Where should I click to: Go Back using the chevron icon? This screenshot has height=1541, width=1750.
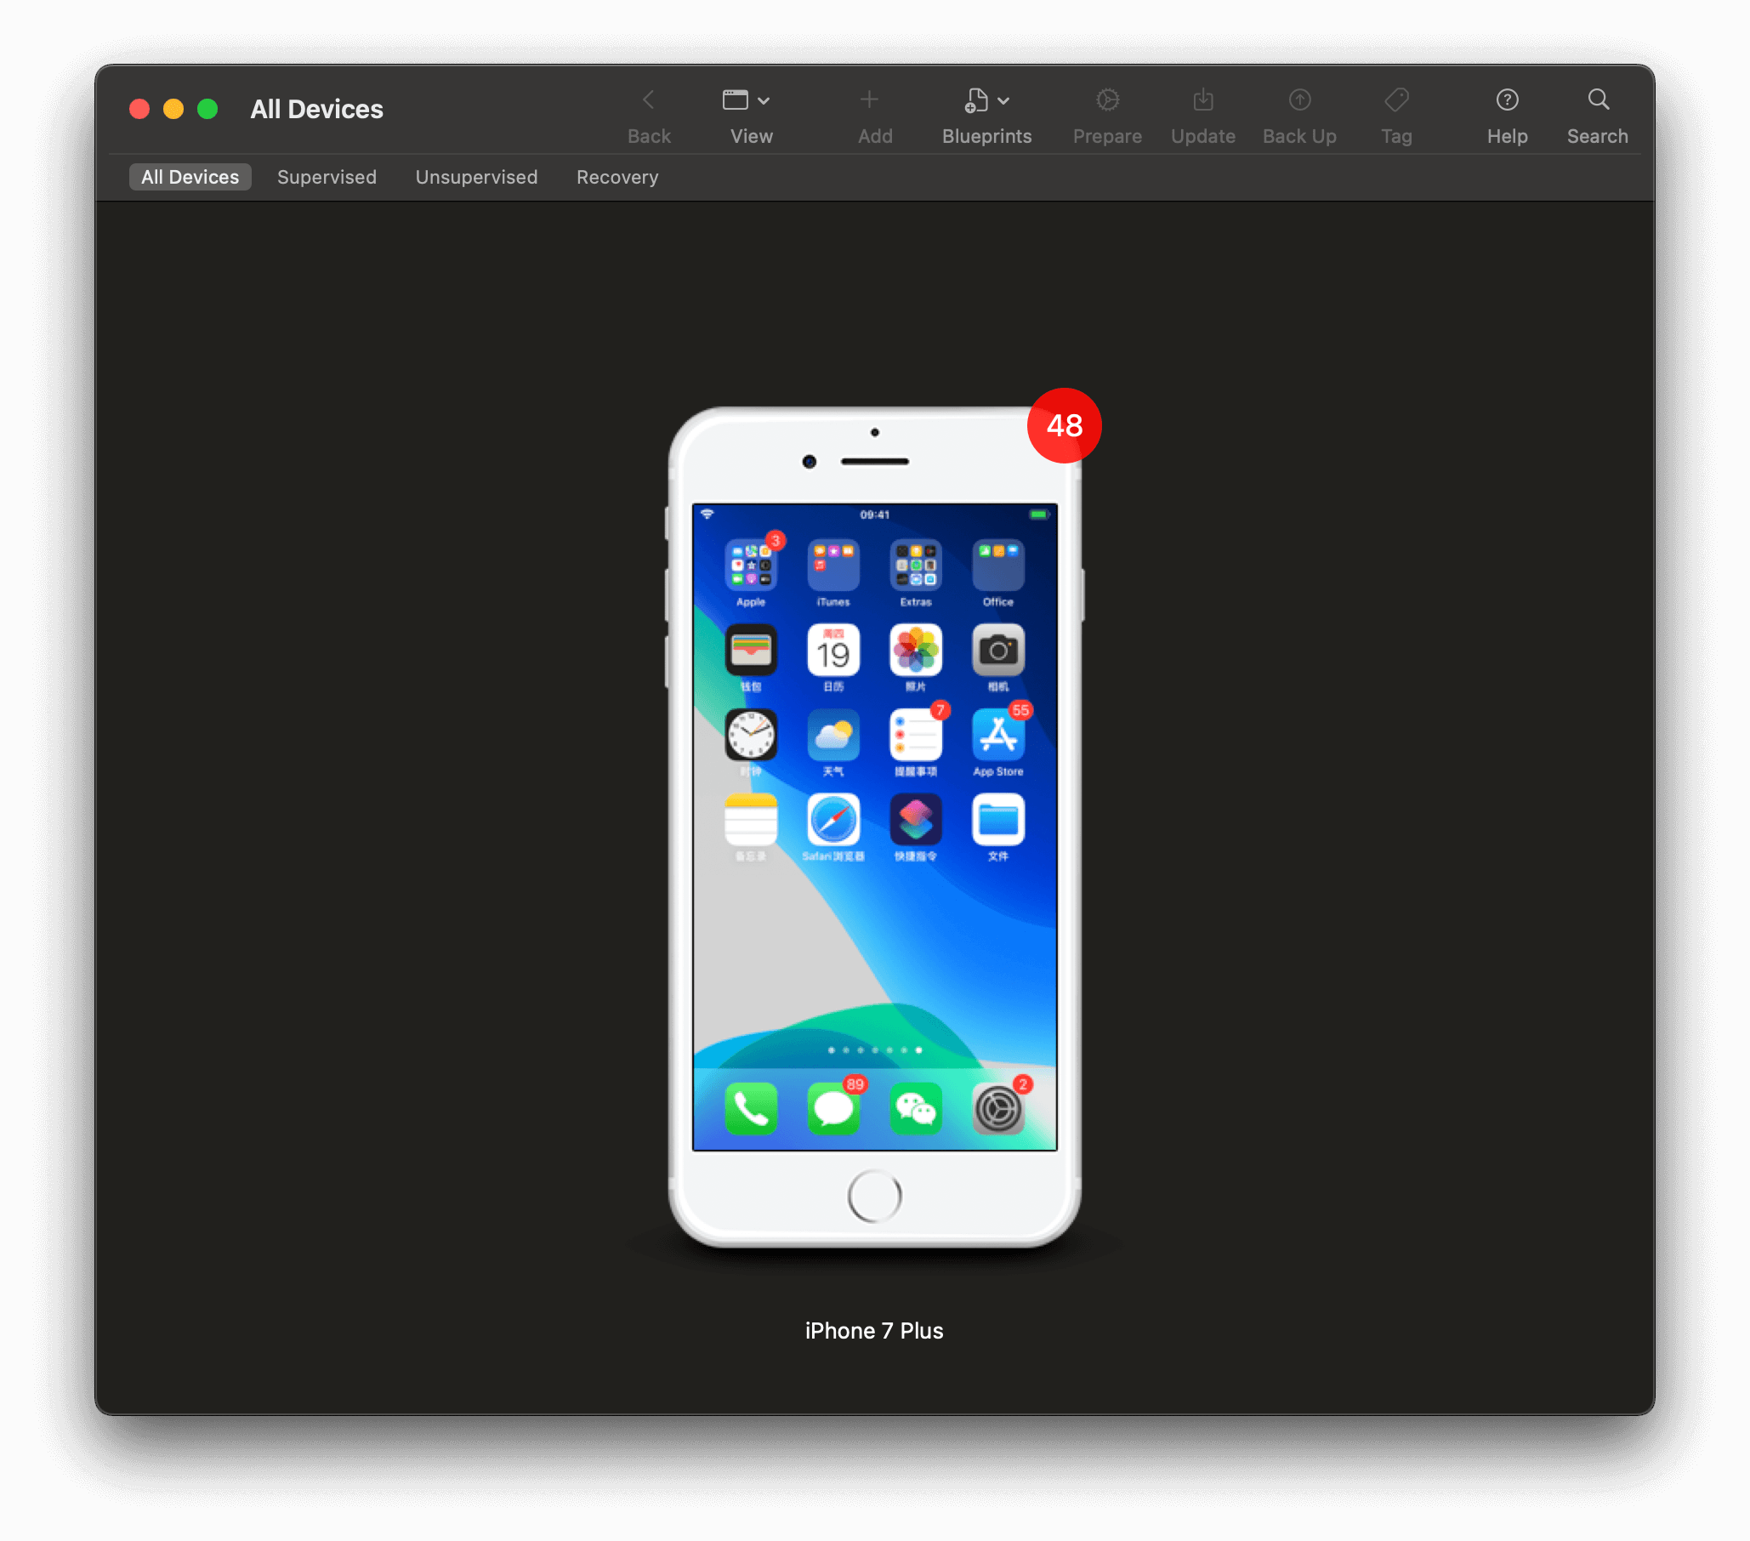tap(648, 100)
